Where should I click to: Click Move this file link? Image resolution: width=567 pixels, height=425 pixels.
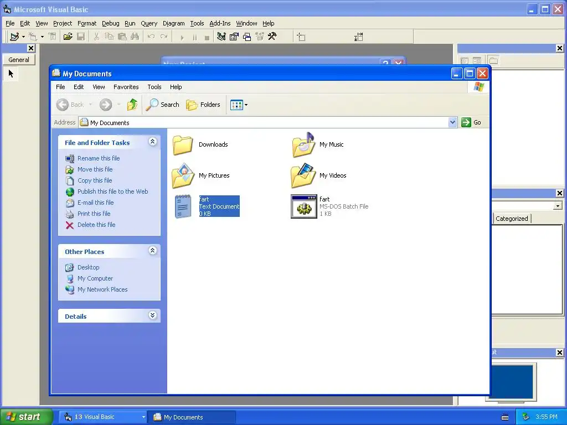click(x=95, y=169)
